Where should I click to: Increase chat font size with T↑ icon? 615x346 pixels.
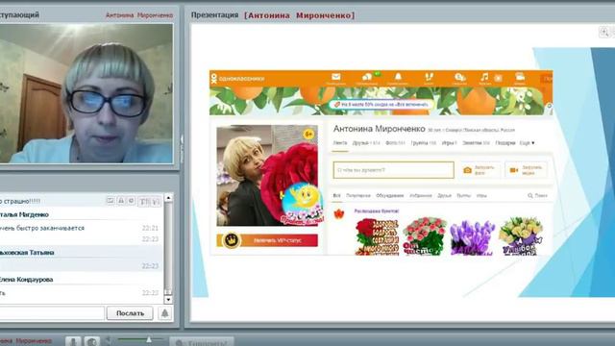point(144,202)
